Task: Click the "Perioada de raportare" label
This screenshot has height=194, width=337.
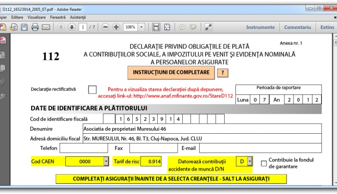Action: pos(279,88)
